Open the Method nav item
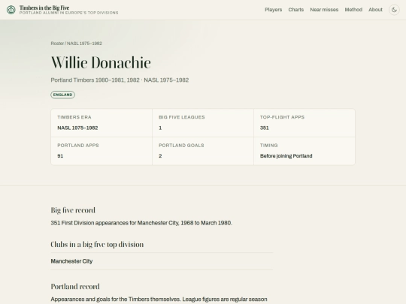 click(353, 10)
